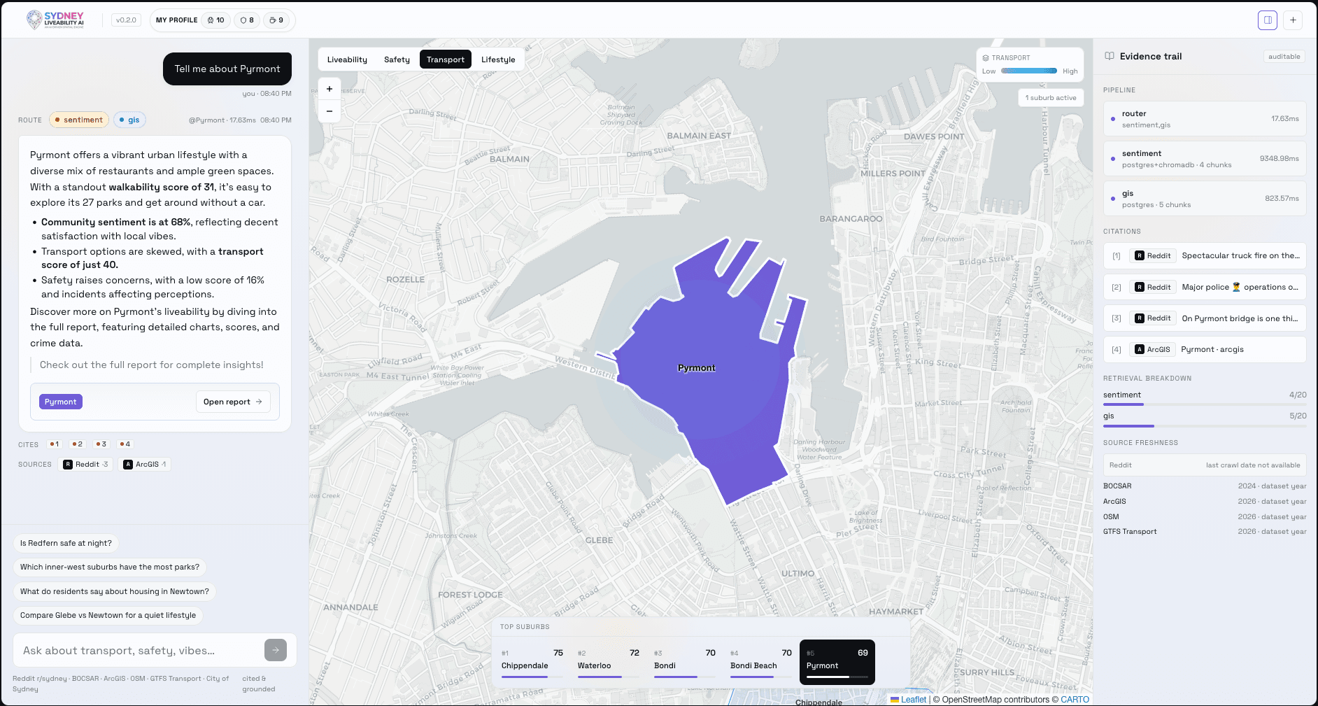1318x706 pixels.
Task: Ask 'Is Redfern safe at night?'
Action: (66, 543)
